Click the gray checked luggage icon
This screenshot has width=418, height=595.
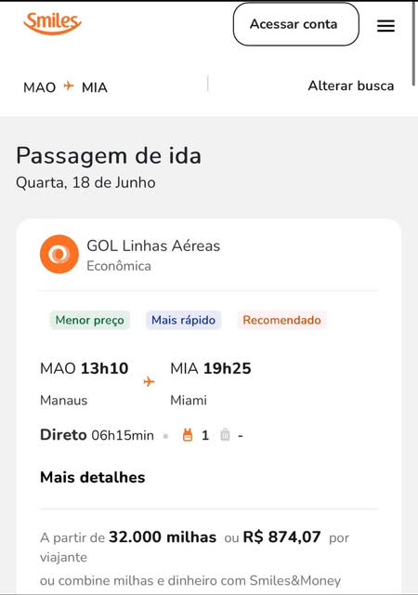tap(226, 435)
